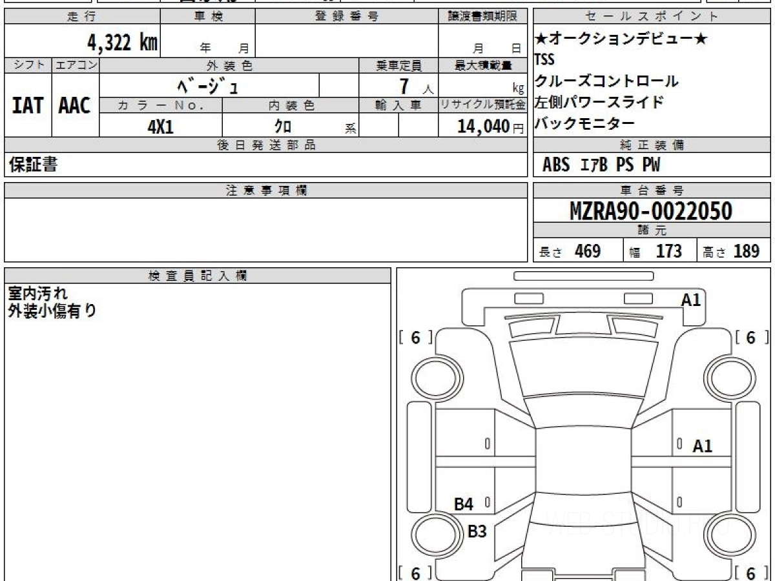Select the interior color value クロ
This screenshot has width=775, height=581.
click(x=283, y=127)
